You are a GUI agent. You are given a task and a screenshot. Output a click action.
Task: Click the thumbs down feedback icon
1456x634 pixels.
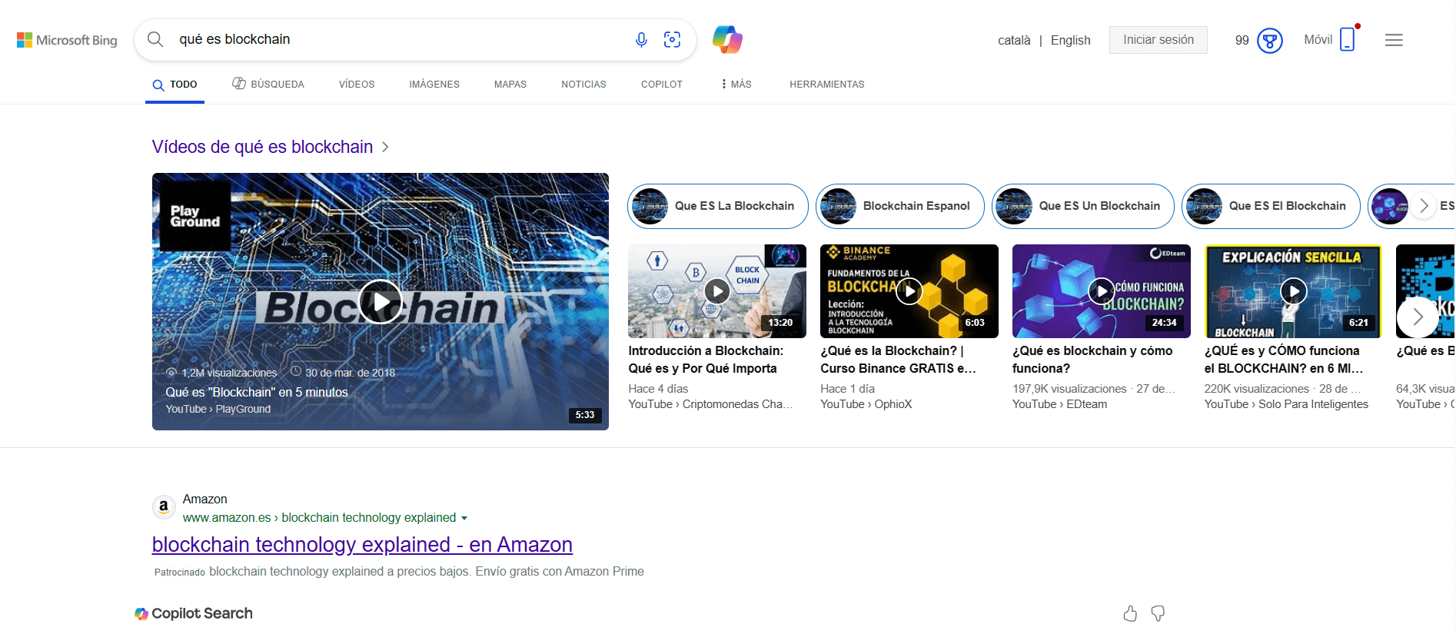pos(1158,613)
